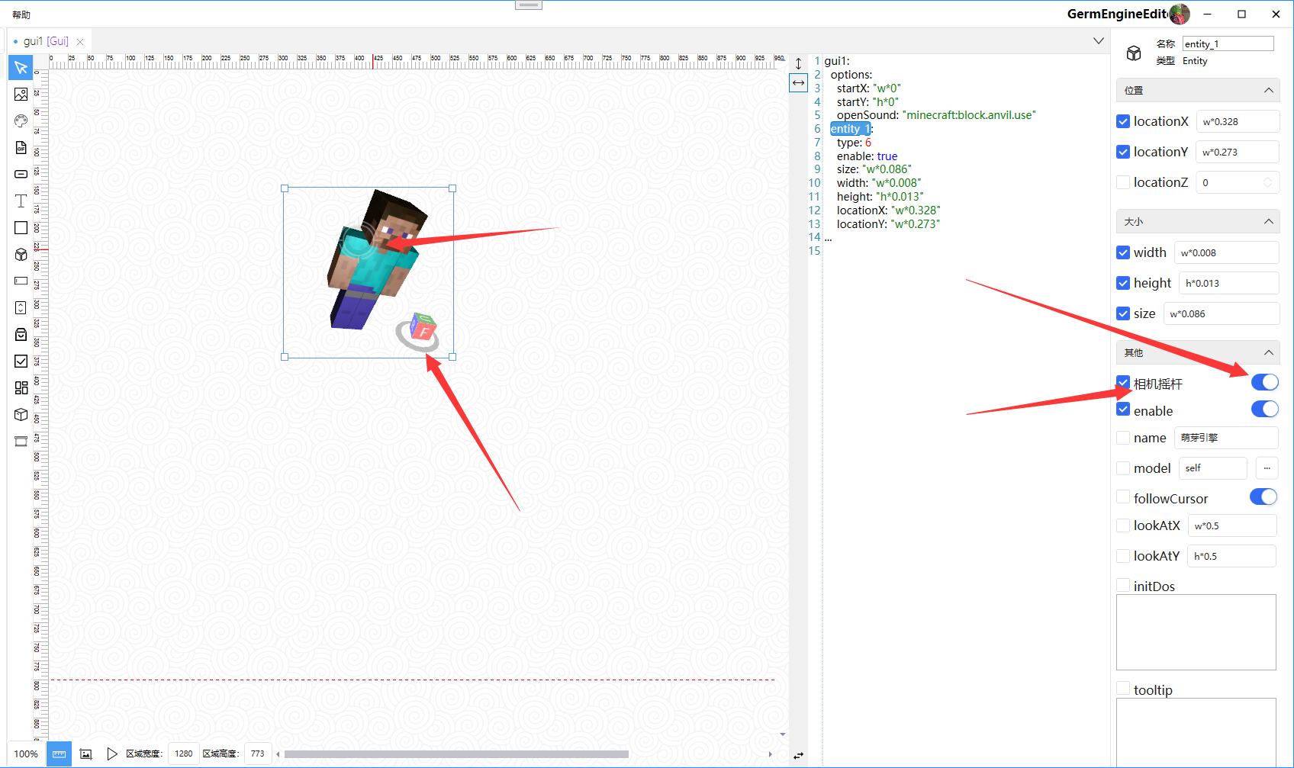Open the tab list dropdown chevron
The width and height of the screenshot is (1294, 768).
(1099, 41)
